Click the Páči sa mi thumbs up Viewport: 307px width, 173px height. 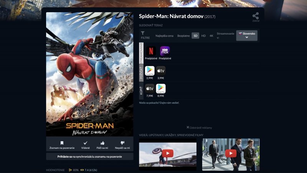click(x=102, y=145)
